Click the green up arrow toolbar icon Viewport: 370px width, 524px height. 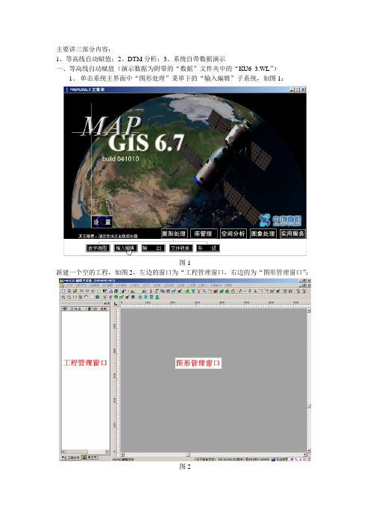click(x=140, y=297)
